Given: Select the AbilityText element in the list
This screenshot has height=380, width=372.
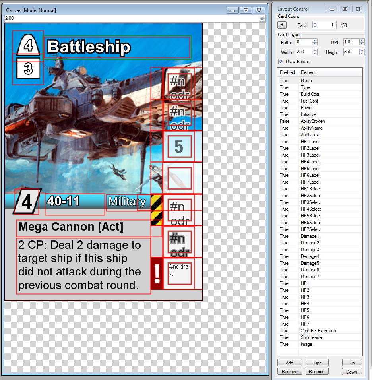Looking at the screenshot, I should [310, 134].
